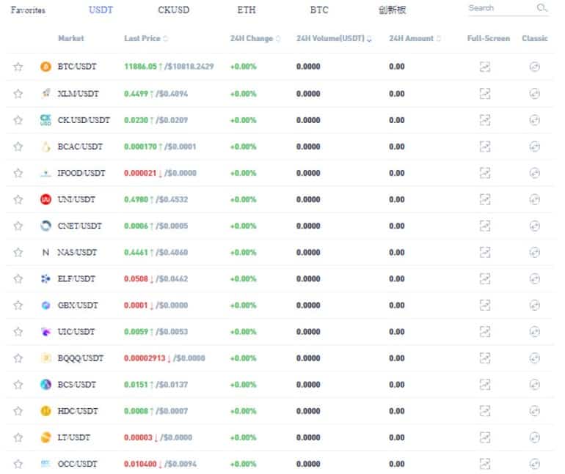Click the Full-Screen column header
Viewport: 565px width, 474px height.
coord(488,38)
